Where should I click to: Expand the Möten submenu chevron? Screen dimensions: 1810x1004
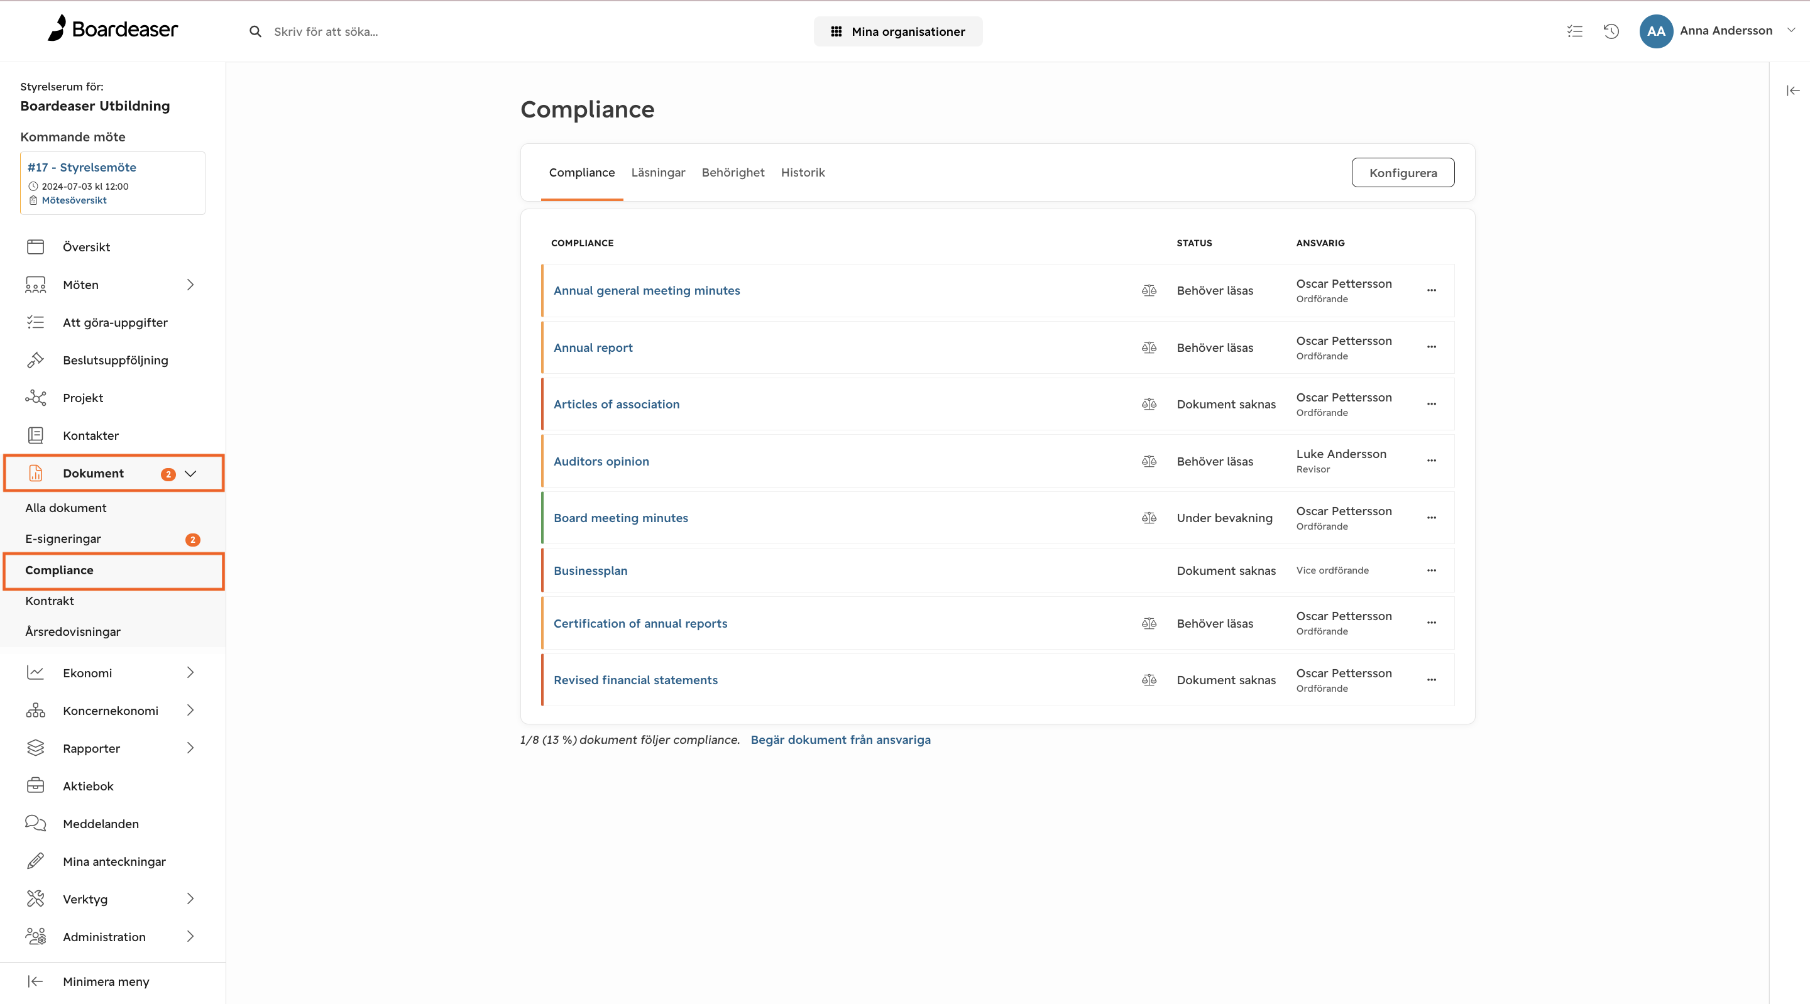190,285
